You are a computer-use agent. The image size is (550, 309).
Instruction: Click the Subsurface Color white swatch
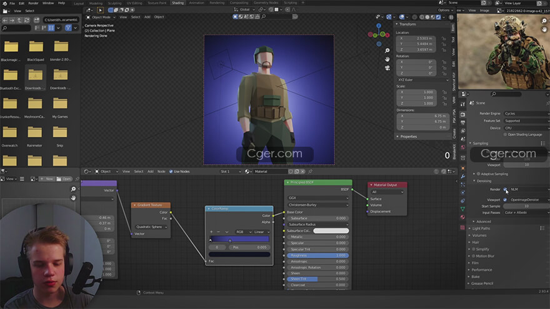(x=331, y=230)
